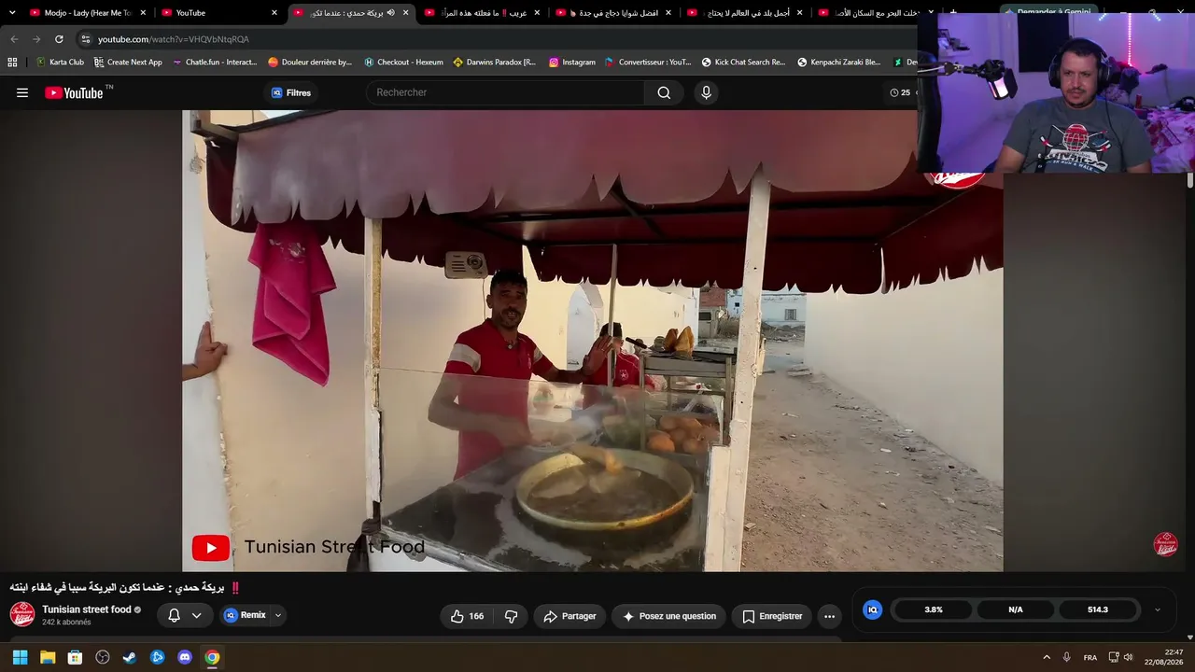Go back to the previous page

pos(14,39)
